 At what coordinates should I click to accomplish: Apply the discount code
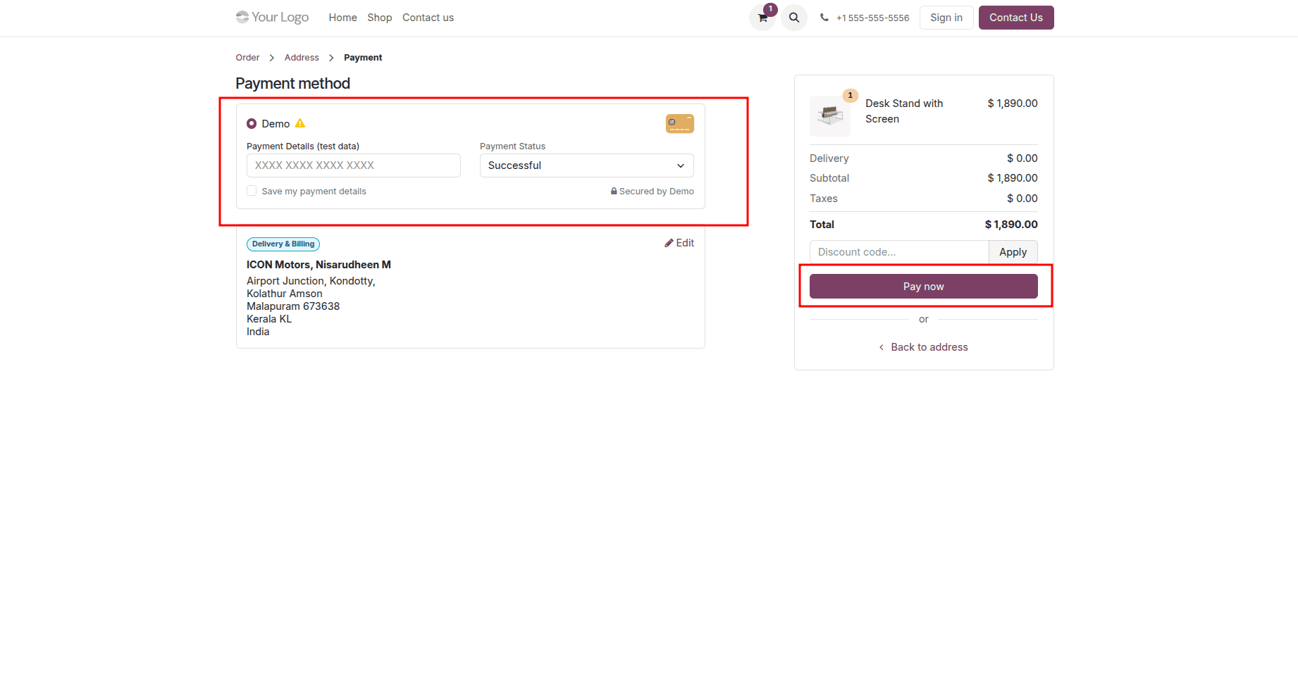point(1013,252)
